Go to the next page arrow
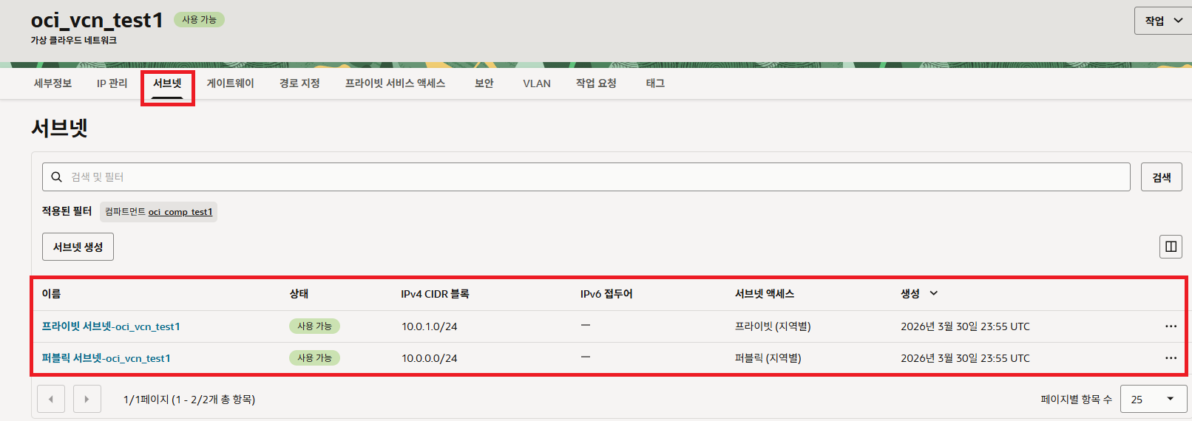 (87, 399)
